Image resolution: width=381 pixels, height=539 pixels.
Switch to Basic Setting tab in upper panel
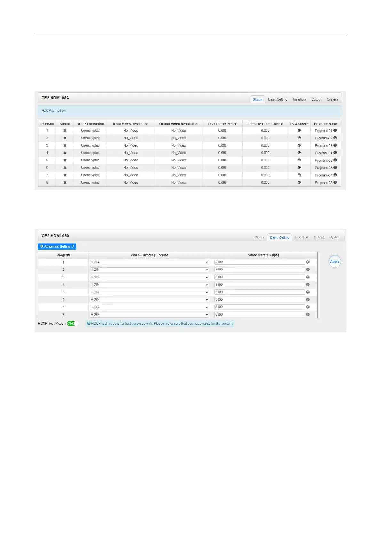coord(277,99)
